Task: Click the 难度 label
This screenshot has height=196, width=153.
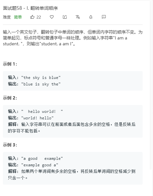Action: 7,17
